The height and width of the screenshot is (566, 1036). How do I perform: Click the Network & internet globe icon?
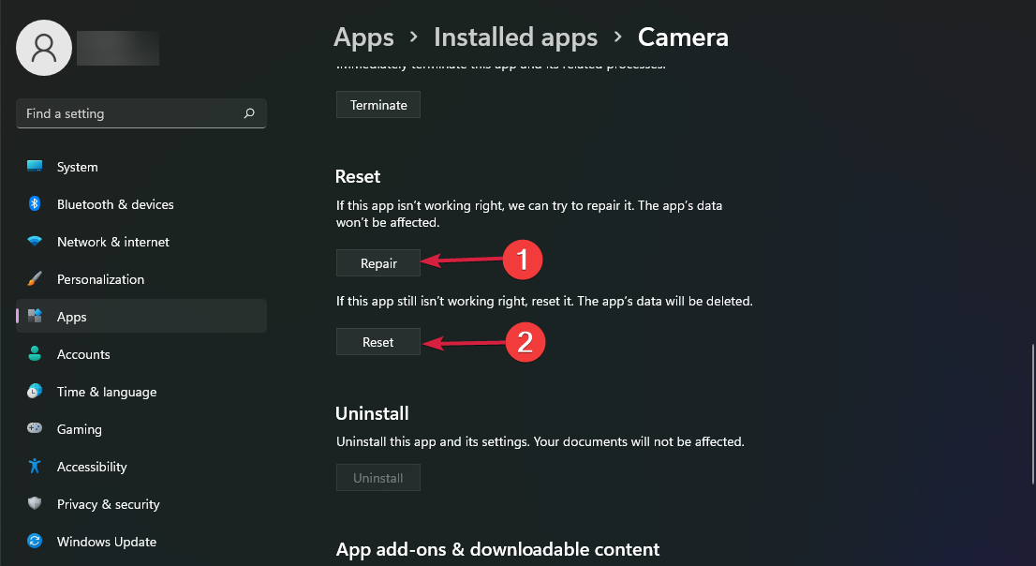pyautogui.click(x=35, y=242)
